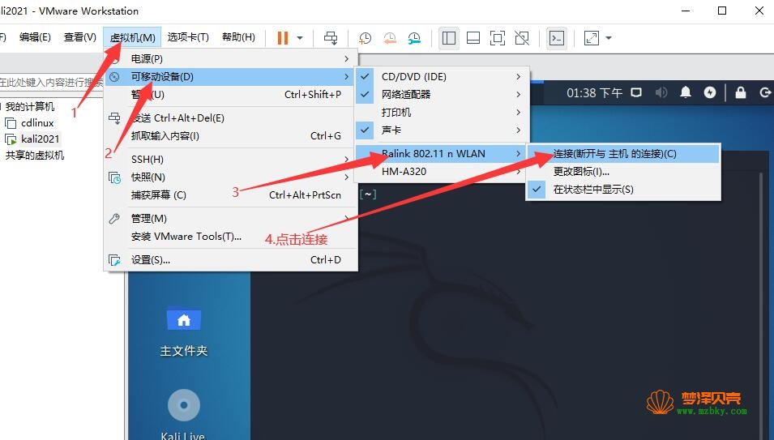Viewport: 774px width, 440px height.
Task: Click 连接(断开与 主机 的连接)(C)
Action: (x=623, y=153)
